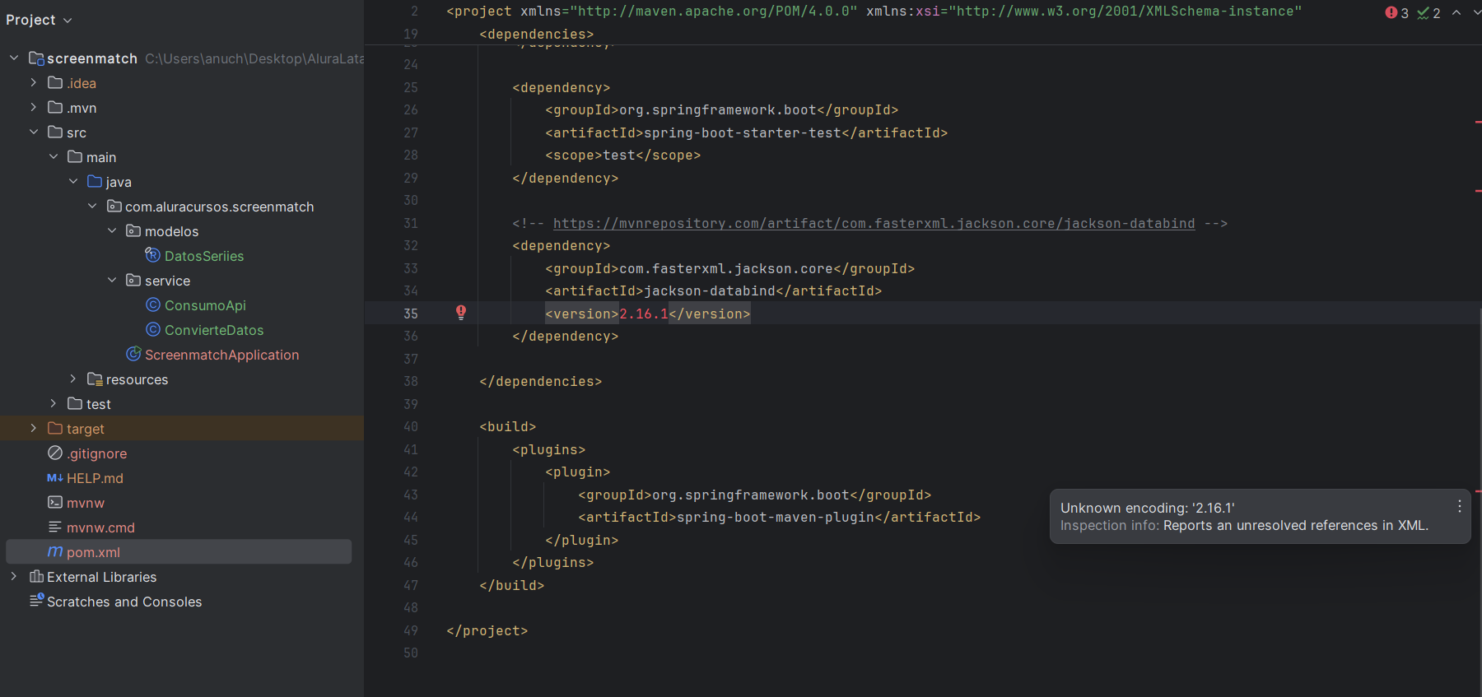Viewport: 1482px width, 697px height.
Task: Expand External Libraries node
Action: 14,576
